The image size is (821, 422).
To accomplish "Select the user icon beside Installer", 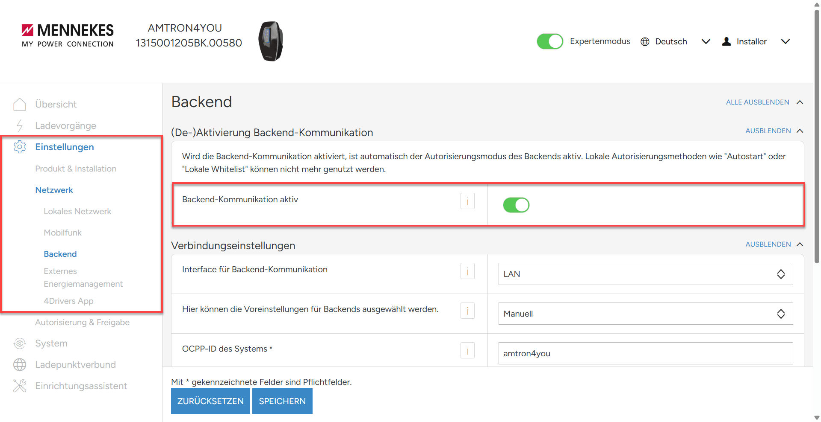I will tap(726, 41).
